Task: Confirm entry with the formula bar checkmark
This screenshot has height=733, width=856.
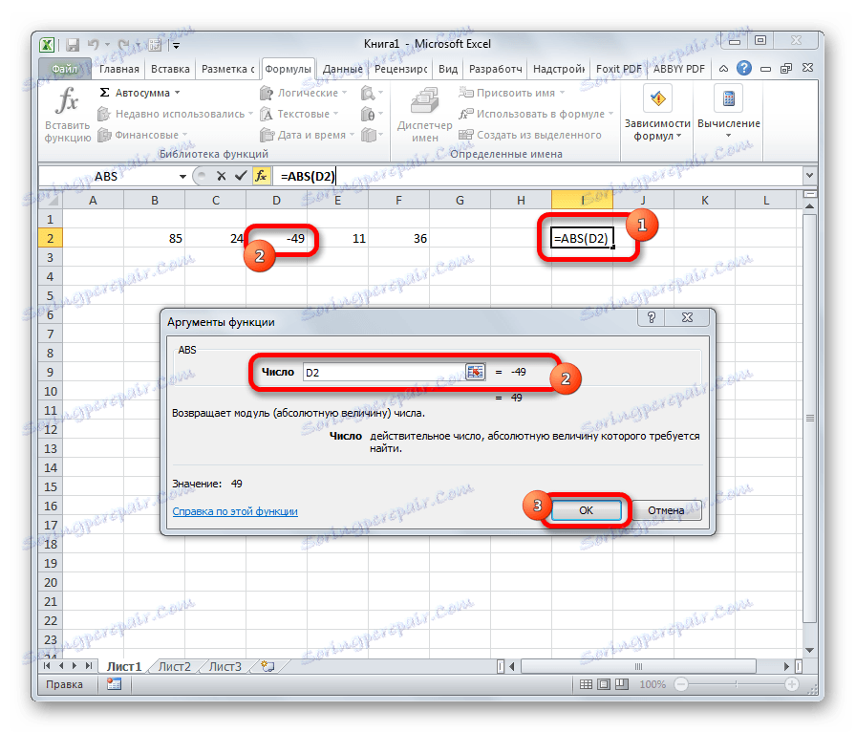Action: (x=242, y=176)
